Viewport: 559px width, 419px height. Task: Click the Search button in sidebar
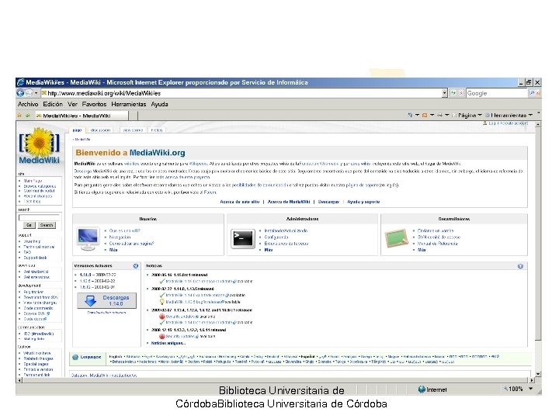click(x=47, y=225)
